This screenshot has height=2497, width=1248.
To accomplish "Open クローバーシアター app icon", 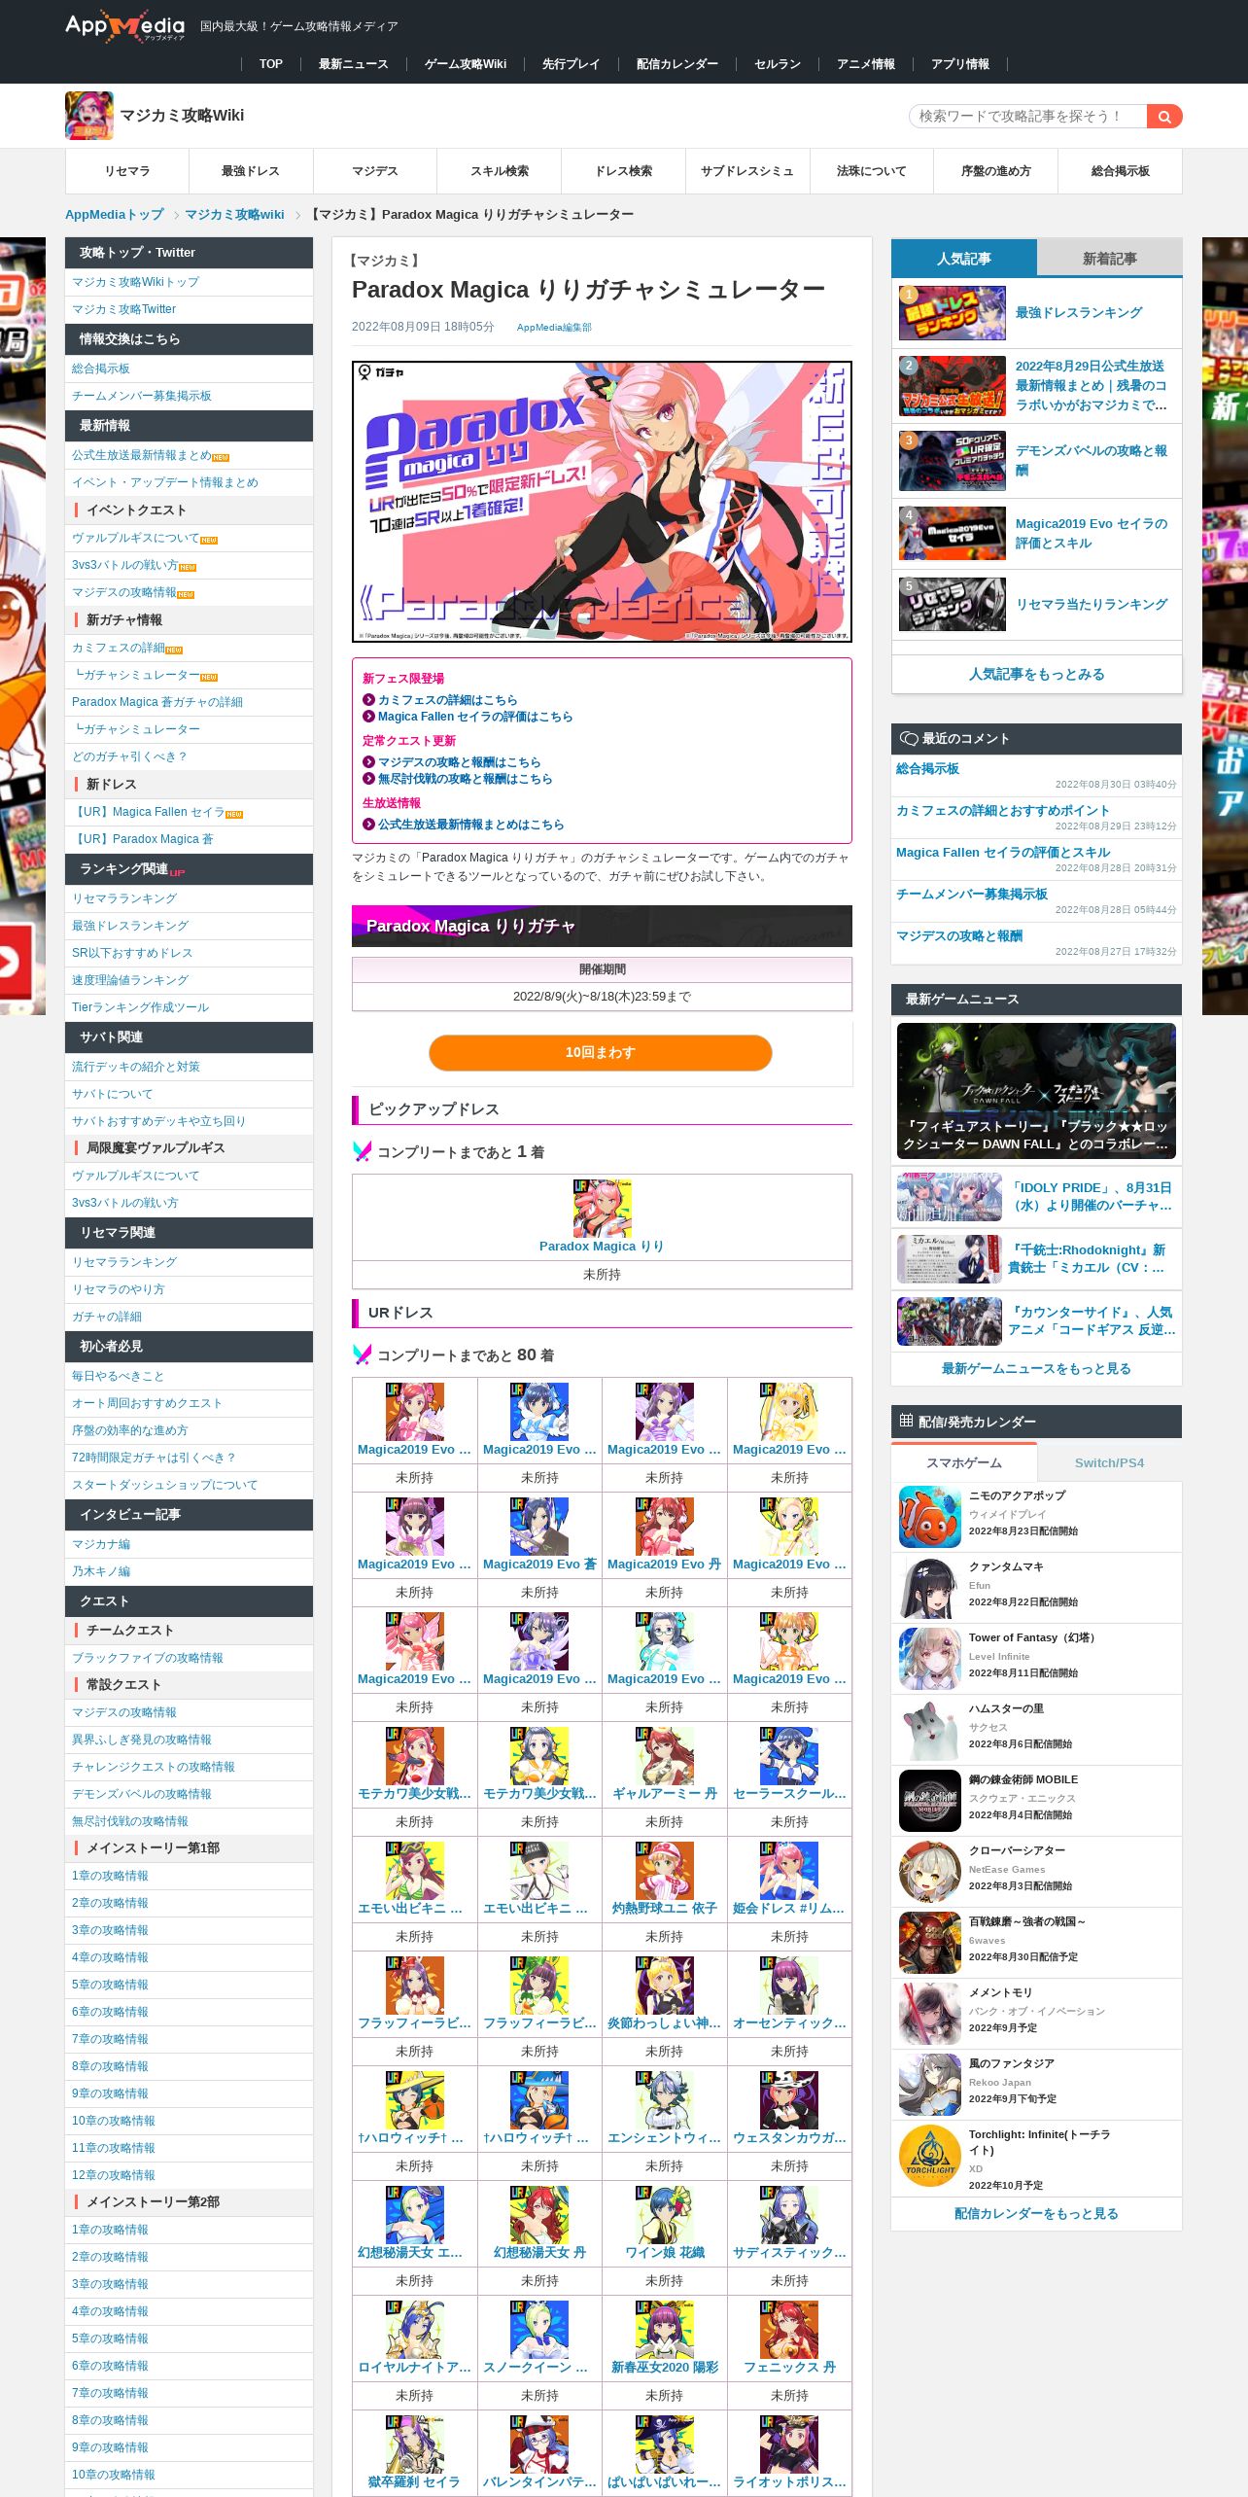I will click(x=930, y=1871).
